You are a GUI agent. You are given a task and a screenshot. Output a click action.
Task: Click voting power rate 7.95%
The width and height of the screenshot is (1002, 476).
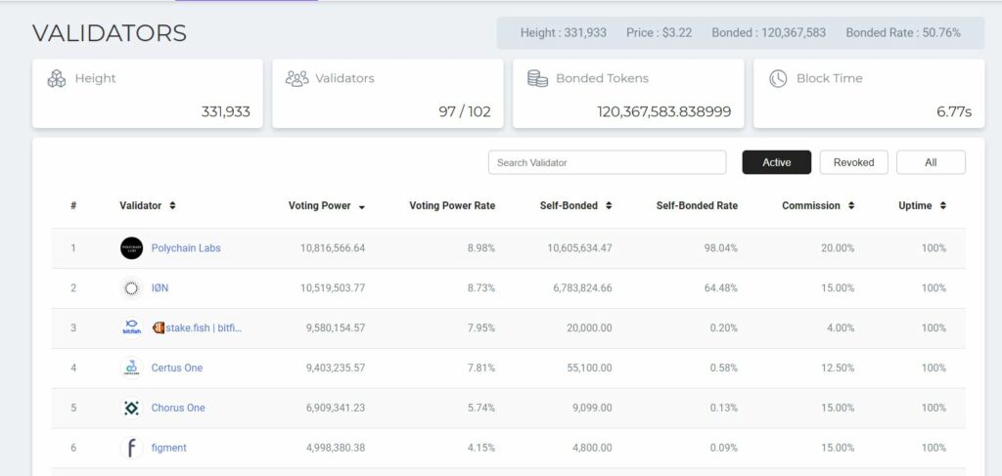click(x=481, y=328)
